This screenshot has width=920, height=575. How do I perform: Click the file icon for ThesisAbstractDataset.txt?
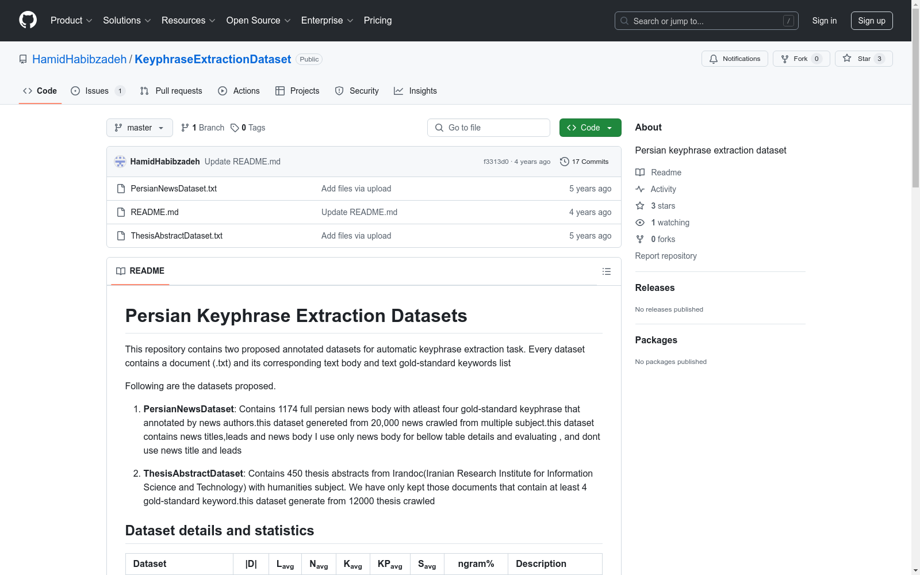(121, 236)
